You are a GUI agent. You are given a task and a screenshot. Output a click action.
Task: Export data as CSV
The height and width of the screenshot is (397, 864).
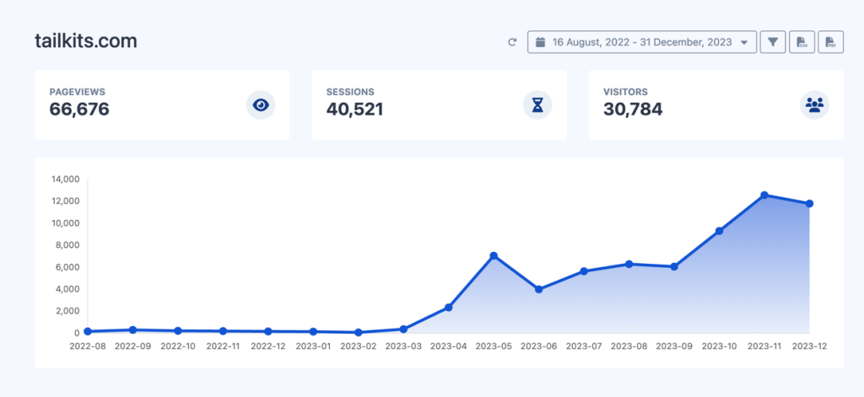click(x=802, y=42)
